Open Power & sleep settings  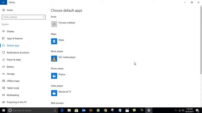pos(14,60)
